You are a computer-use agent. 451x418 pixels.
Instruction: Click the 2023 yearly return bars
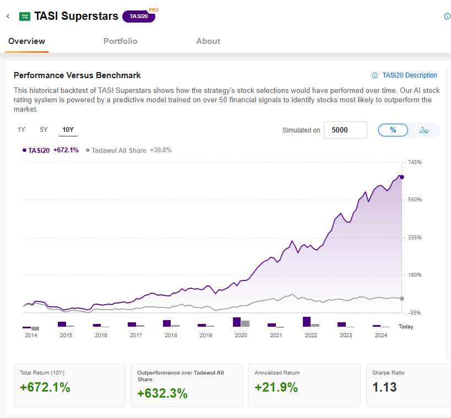pos(346,324)
